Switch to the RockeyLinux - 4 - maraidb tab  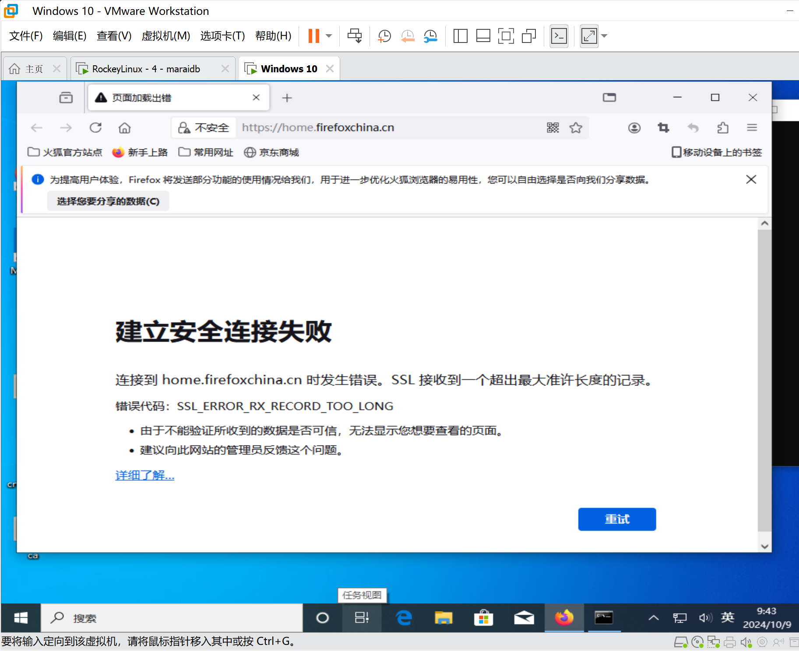pos(146,68)
